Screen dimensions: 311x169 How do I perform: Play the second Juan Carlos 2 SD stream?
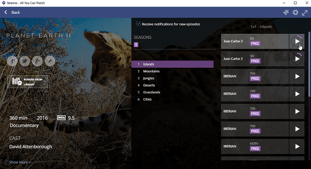point(297,59)
